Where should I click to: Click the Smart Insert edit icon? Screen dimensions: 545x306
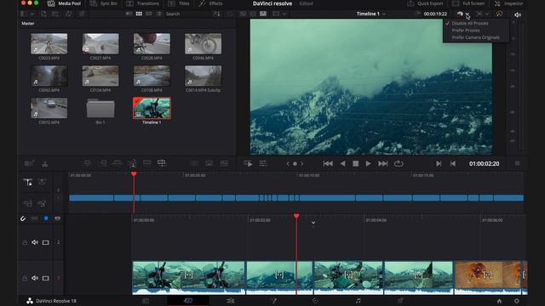point(88,163)
